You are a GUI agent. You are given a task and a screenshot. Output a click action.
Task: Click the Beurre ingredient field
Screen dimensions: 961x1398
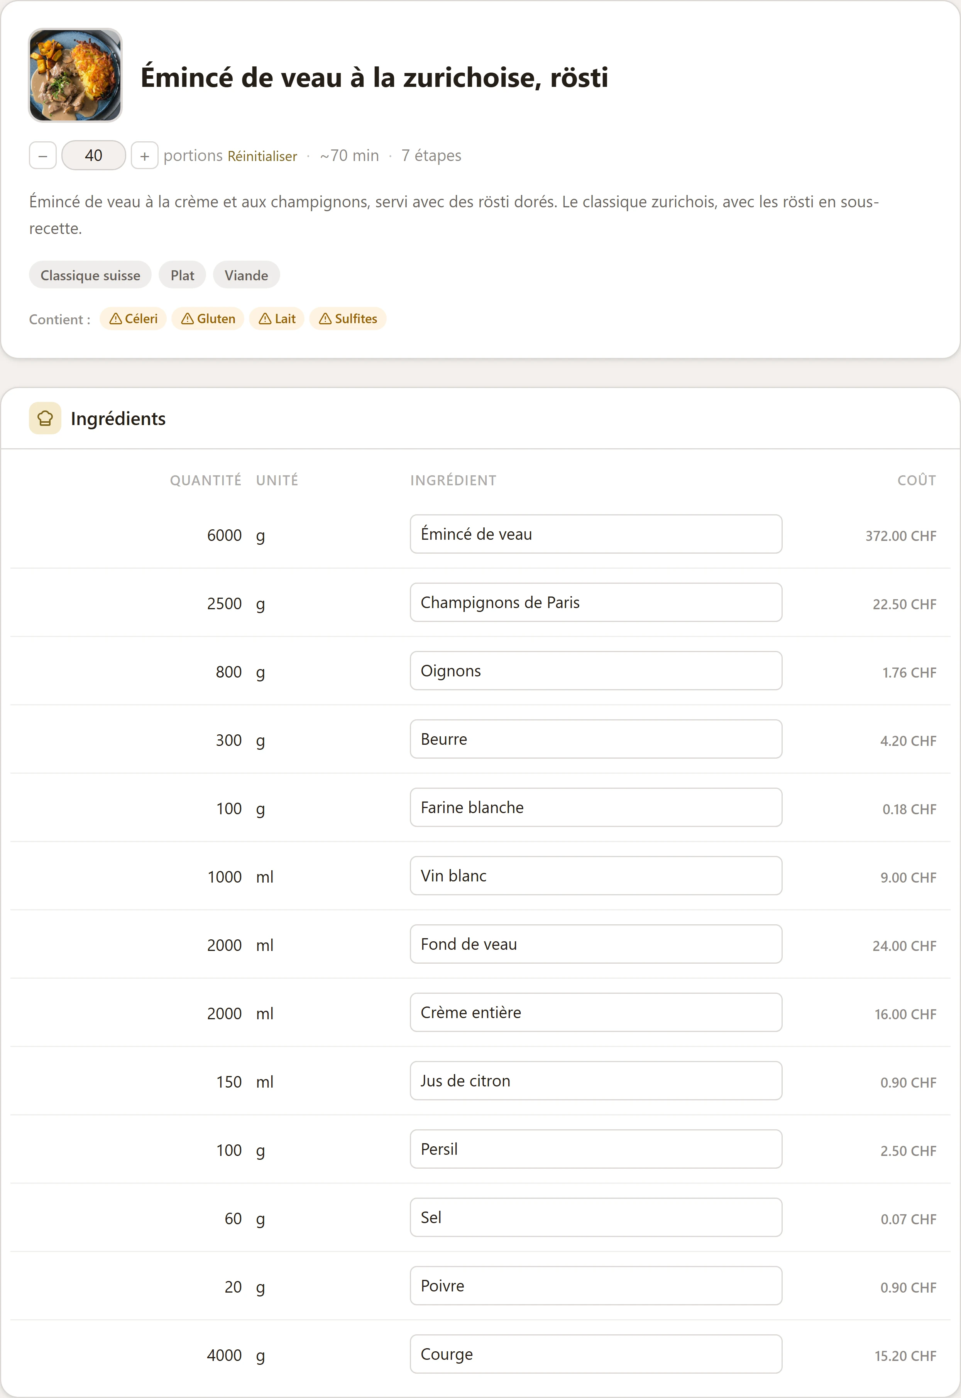[x=596, y=739]
